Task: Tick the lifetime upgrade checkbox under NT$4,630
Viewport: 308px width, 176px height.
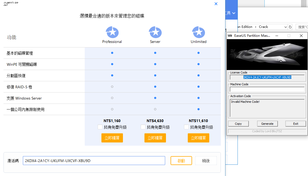Action: pos(143,127)
